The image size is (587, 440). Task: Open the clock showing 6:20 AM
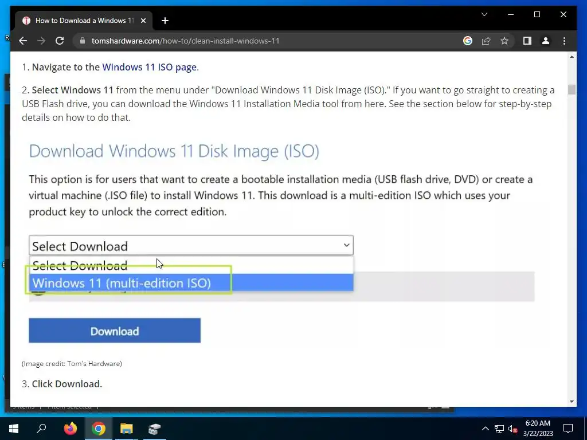pos(538,429)
